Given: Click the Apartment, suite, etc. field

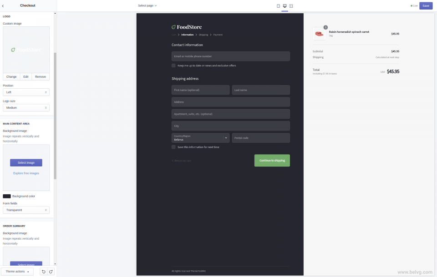Looking at the screenshot, I should pos(231,114).
